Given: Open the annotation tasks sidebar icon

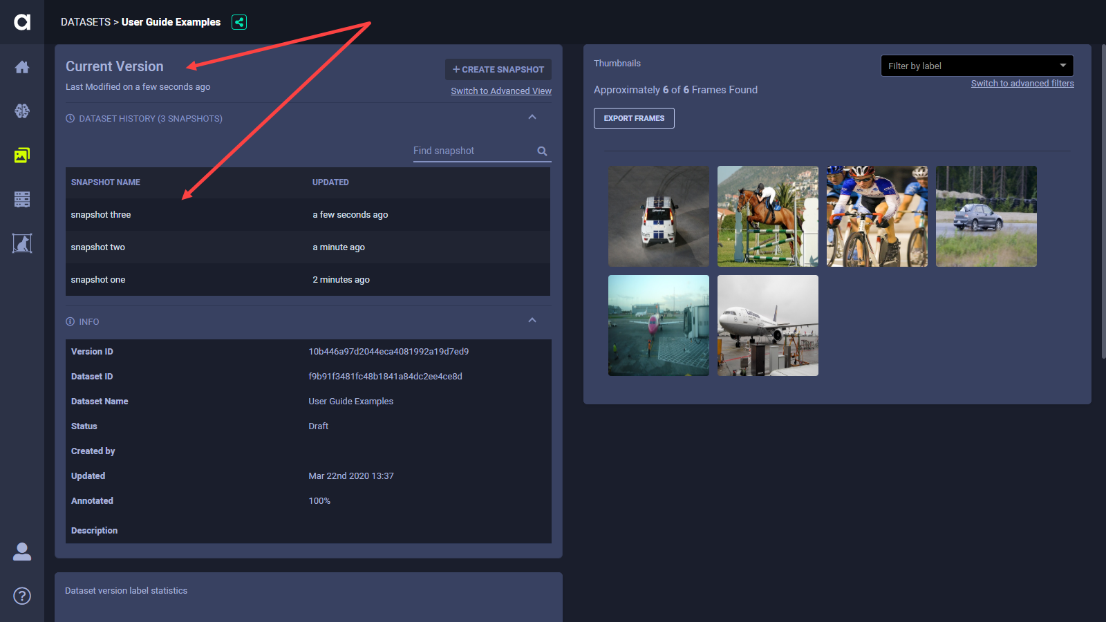Looking at the screenshot, I should (x=22, y=243).
